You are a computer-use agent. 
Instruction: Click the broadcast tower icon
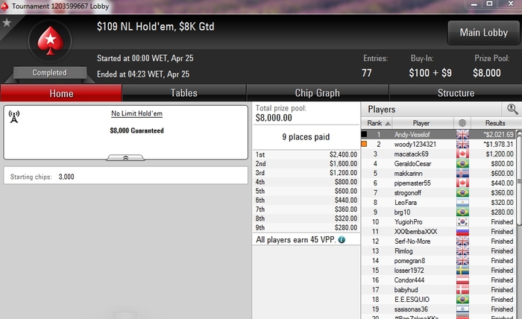pyautogui.click(x=14, y=117)
